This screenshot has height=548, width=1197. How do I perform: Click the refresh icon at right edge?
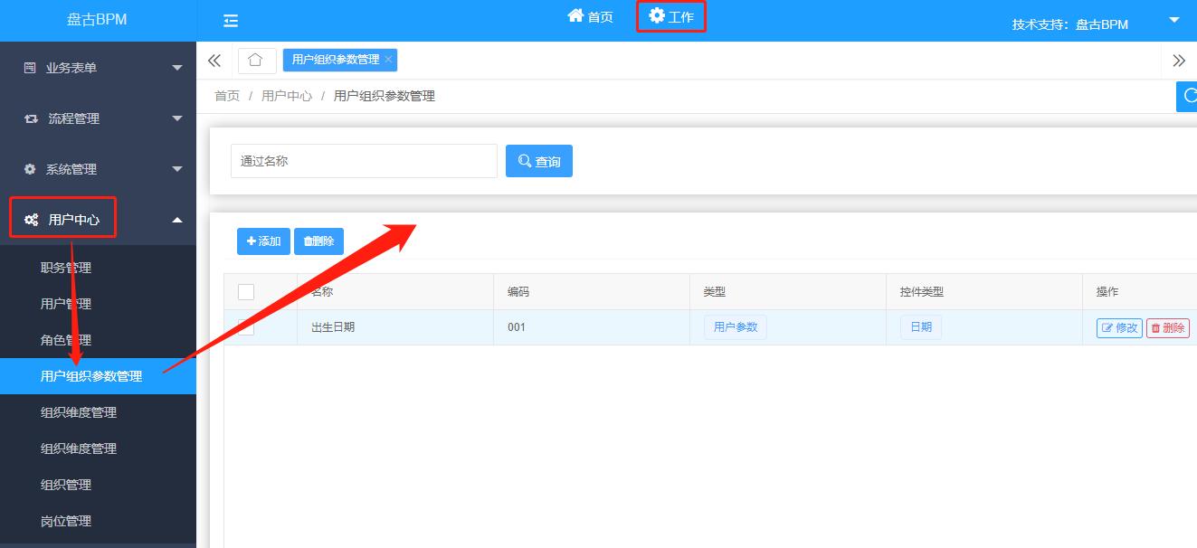[x=1188, y=96]
